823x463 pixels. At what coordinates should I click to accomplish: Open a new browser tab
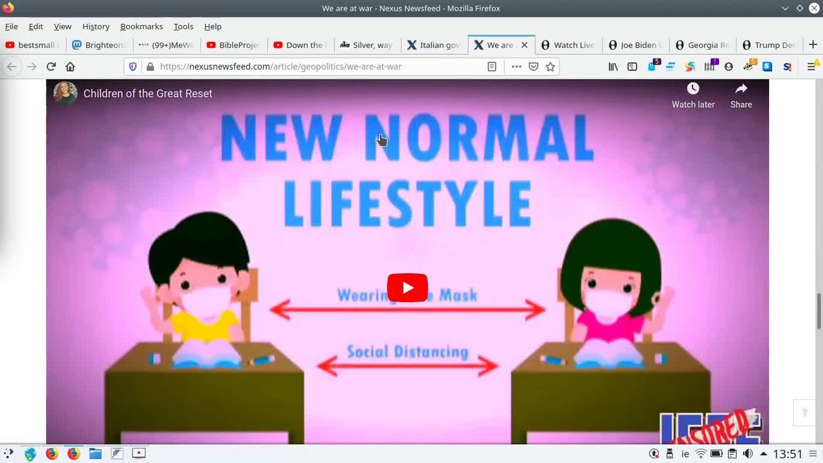[813, 45]
